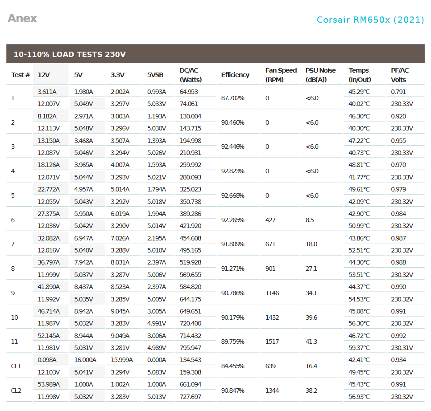Click the 1344 fan speed value
The width and height of the screenshot is (431, 411).
click(272, 391)
